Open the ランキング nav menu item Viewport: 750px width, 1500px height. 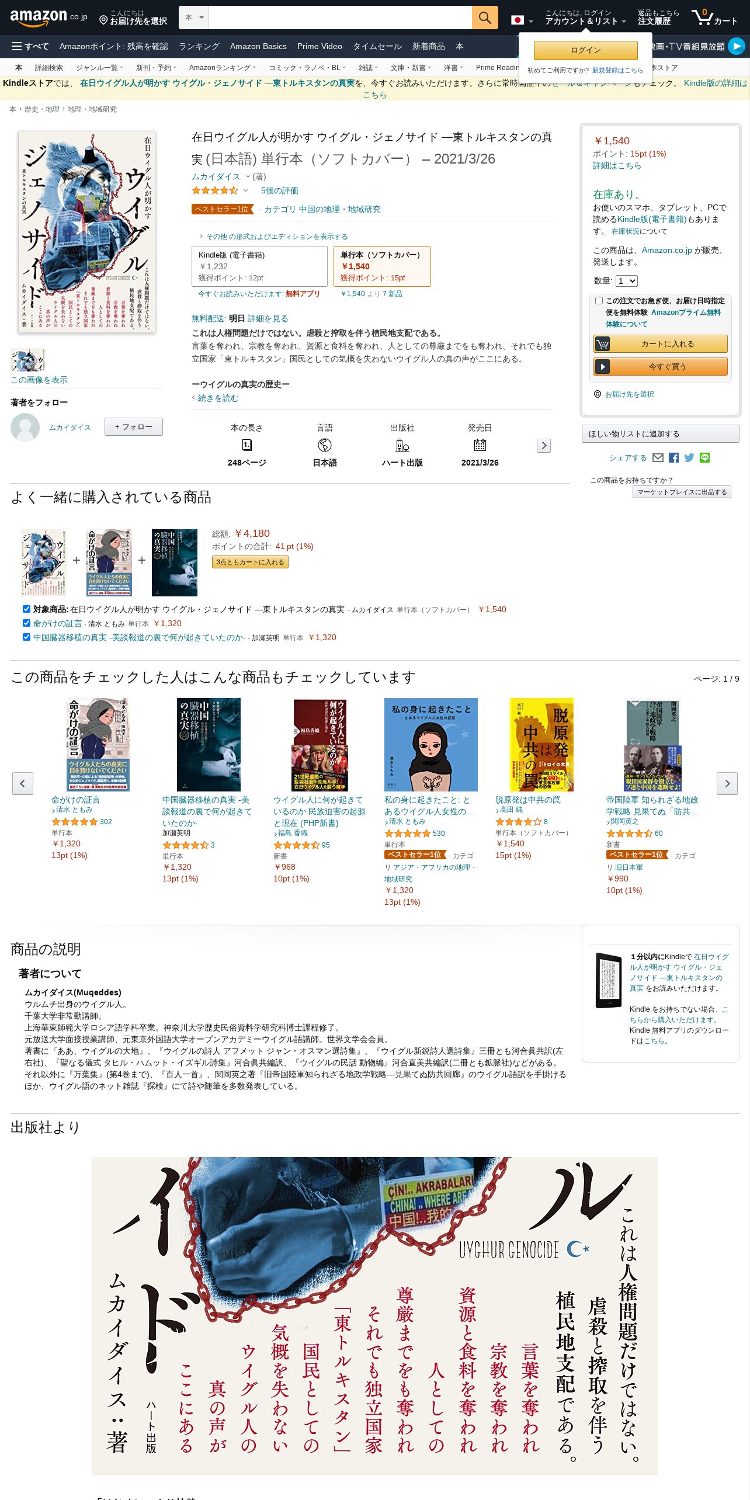click(x=199, y=46)
